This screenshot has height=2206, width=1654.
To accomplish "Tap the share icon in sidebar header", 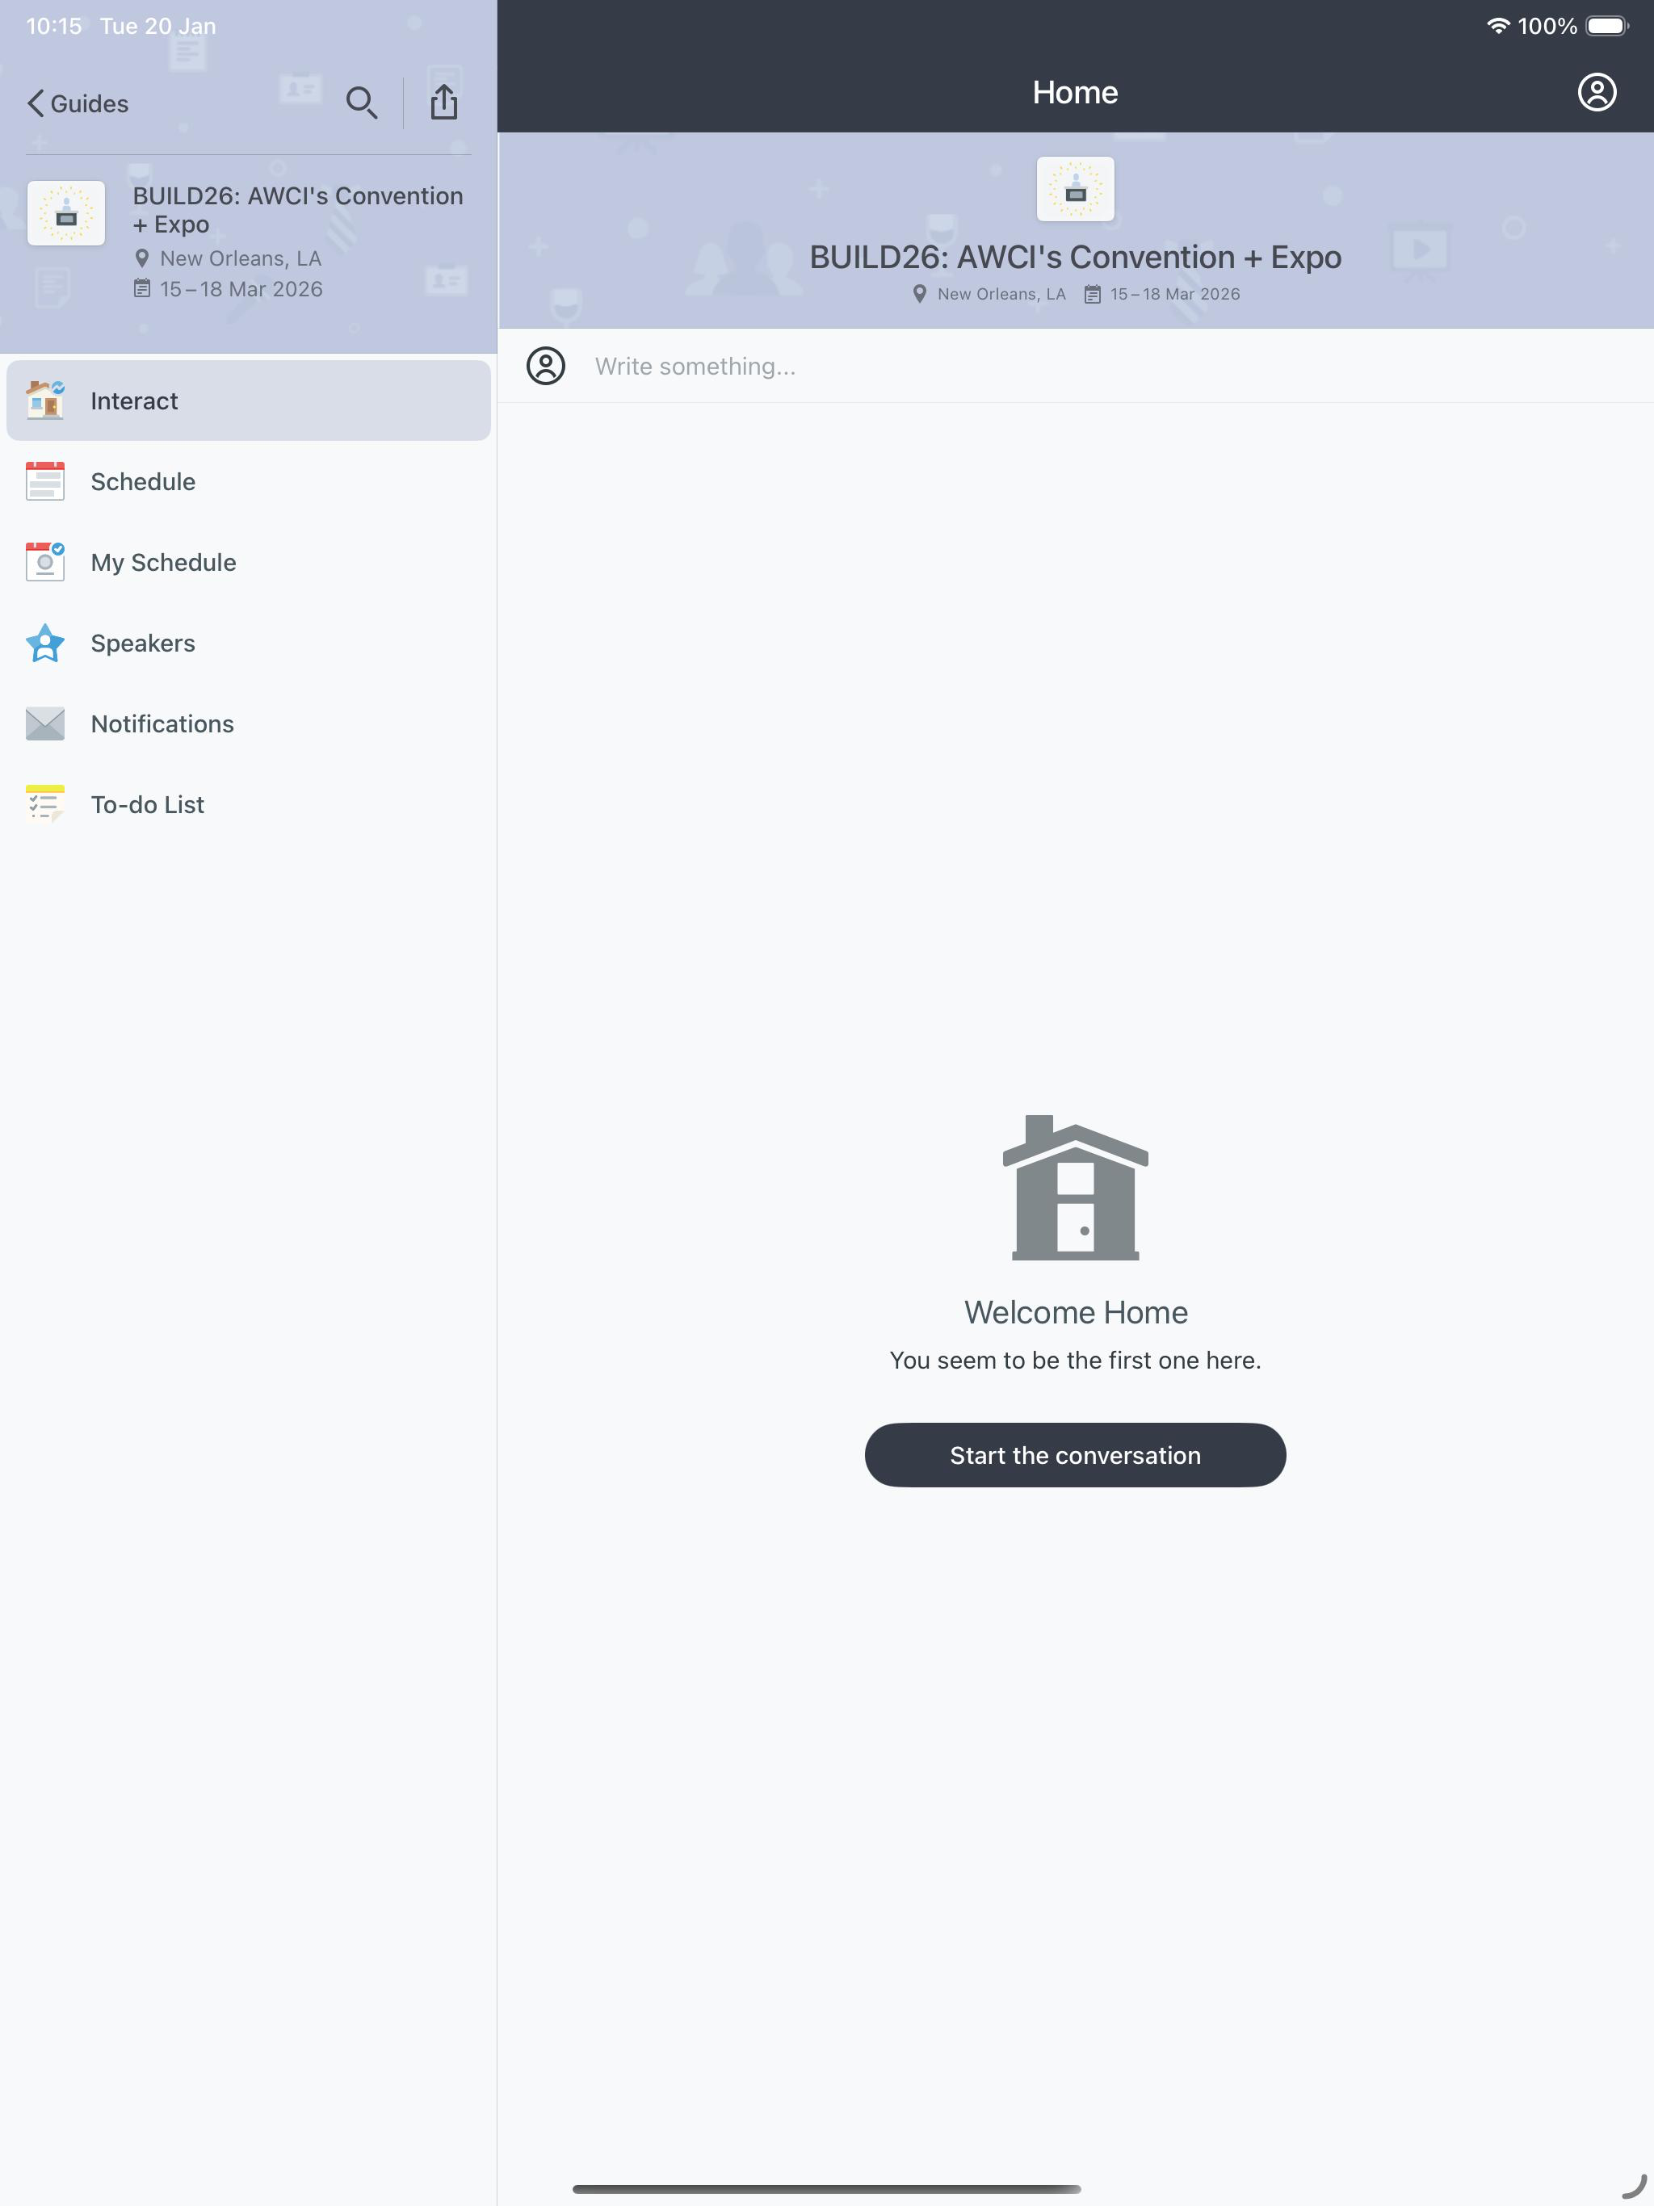I will pos(444,102).
